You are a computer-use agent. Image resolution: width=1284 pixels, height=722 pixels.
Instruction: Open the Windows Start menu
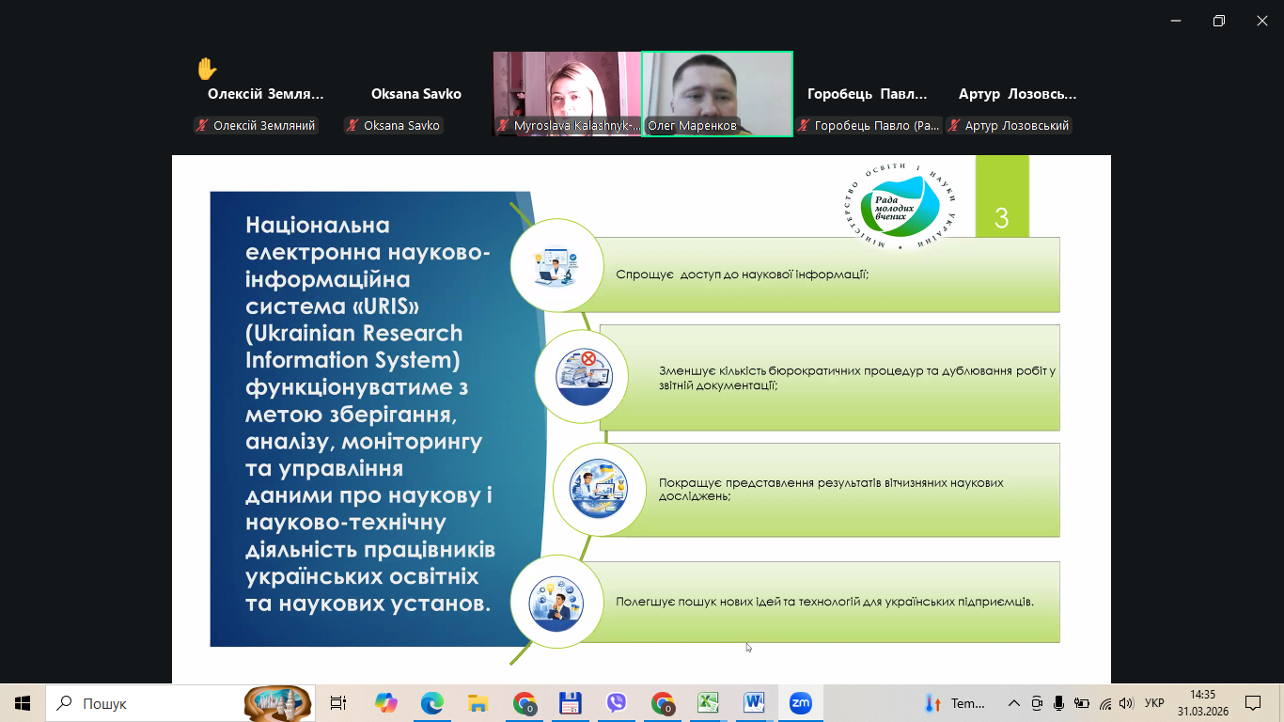(x=23, y=703)
